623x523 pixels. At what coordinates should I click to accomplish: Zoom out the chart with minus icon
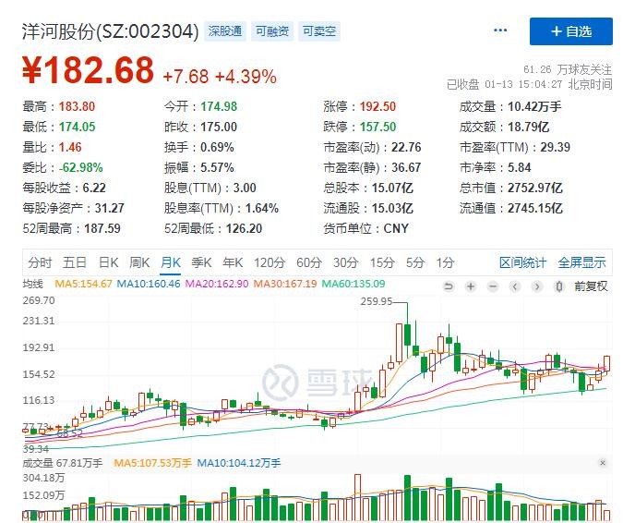coord(493,286)
